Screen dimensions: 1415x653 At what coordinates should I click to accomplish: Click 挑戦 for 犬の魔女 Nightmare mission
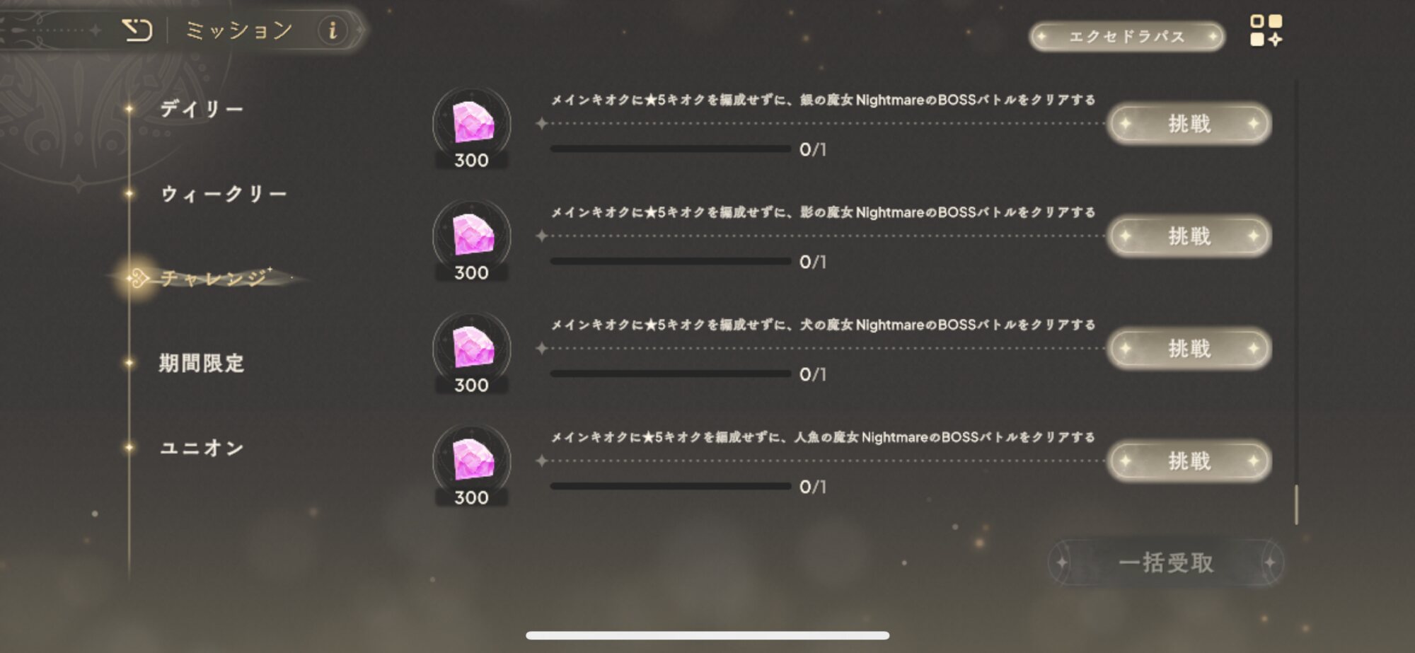(x=1189, y=349)
